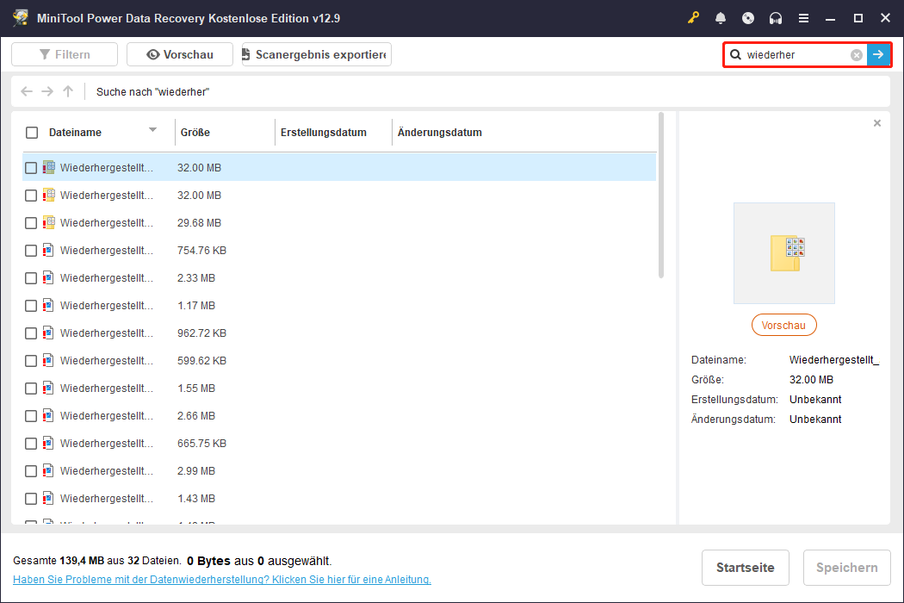Select the 2.99 MB file size cell
The height and width of the screenshot is (603, 904).
tap(196, 471)
